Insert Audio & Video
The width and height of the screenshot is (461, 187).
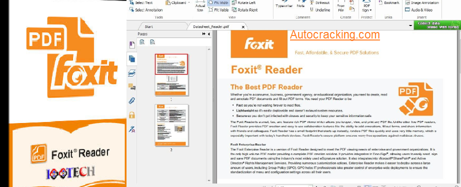(x=418, y=10)
